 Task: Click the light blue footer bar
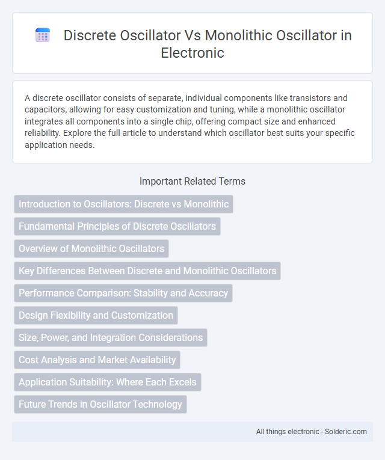[x=192, y=432]
